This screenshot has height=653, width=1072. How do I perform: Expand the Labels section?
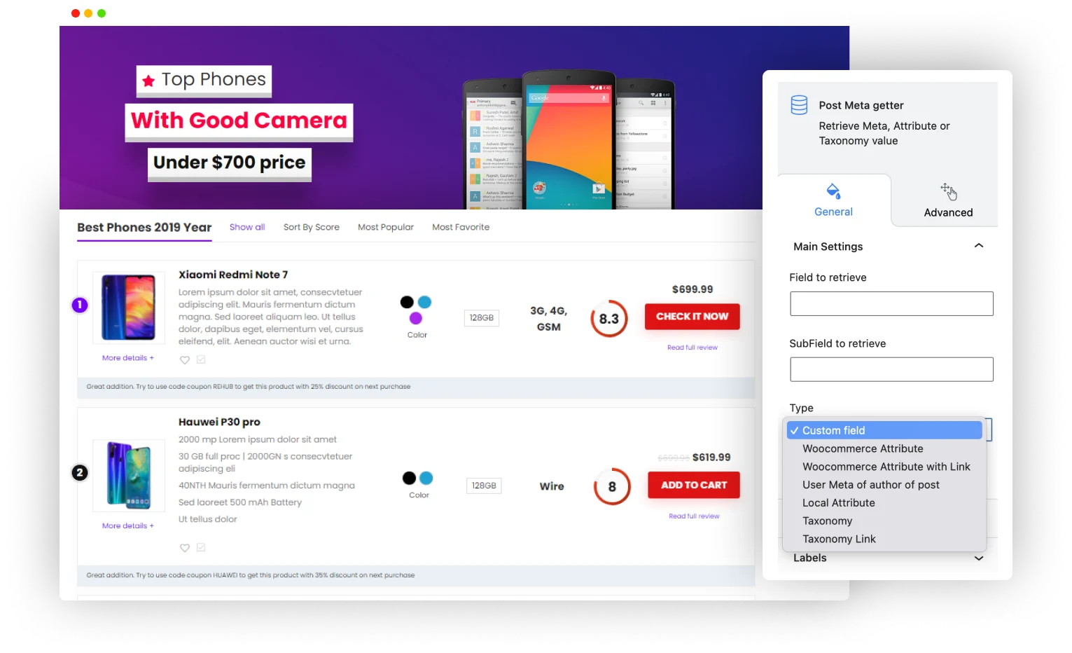(978, 558)
